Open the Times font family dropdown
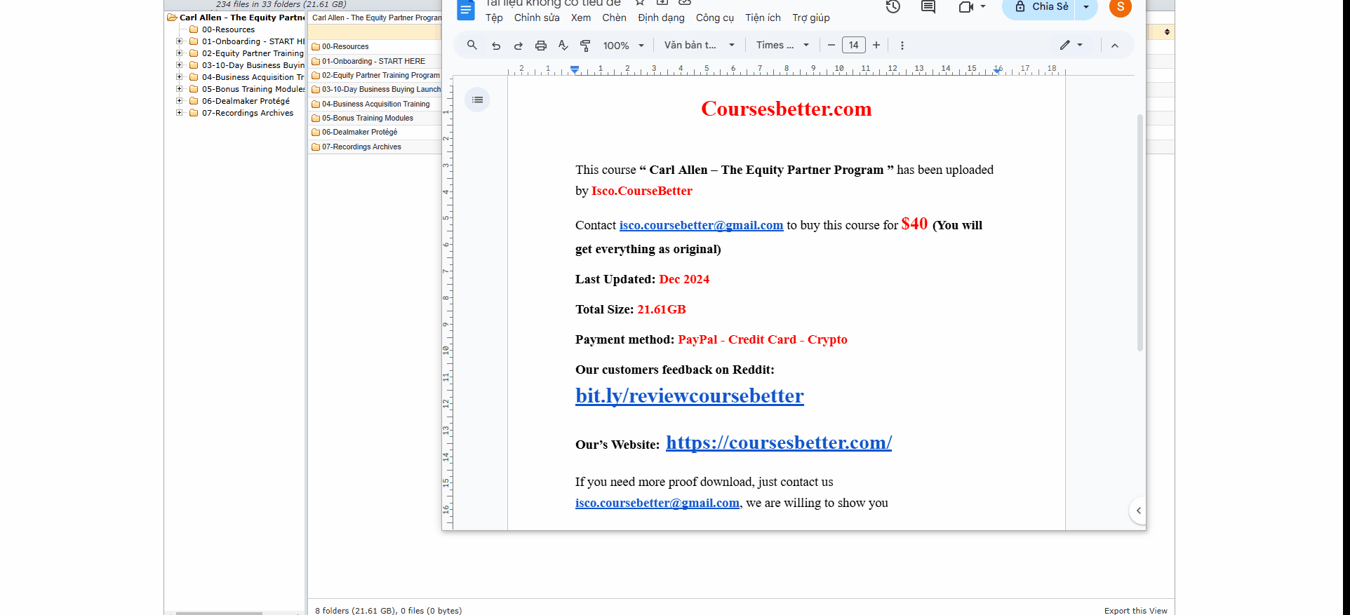Image resolution: width=1350 pixels, height=615 pixels. pos(782,46)
